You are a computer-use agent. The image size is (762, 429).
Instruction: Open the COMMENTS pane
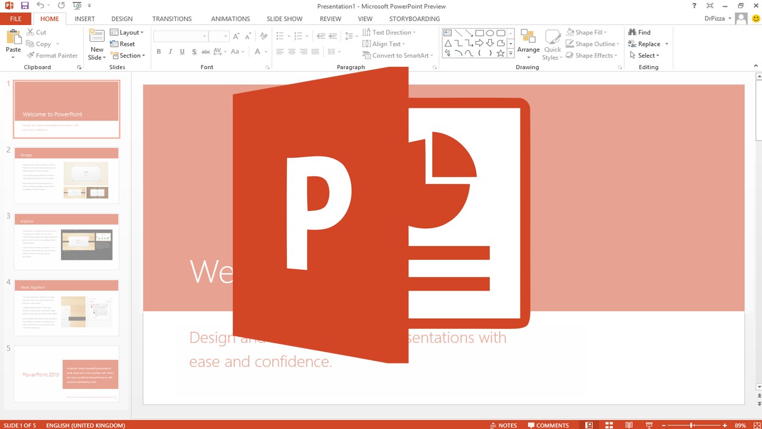pos(548,425)
